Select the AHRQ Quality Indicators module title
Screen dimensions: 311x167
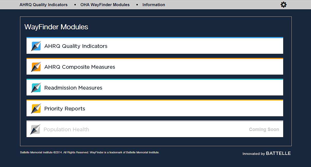pos(76,46)
